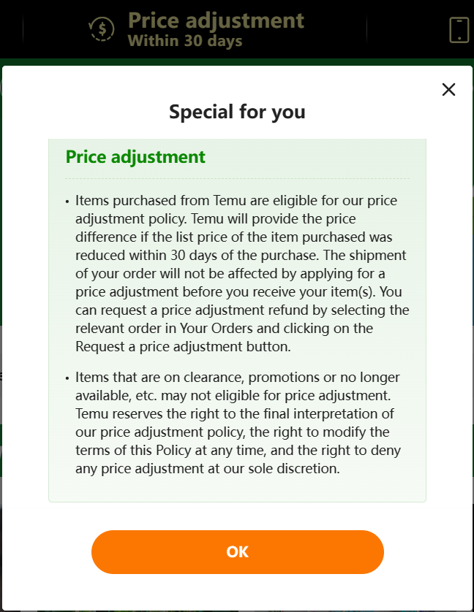Screen dimensions: 474x612
Task: Click the Special for you title
Action: click(x=237, y=112)
